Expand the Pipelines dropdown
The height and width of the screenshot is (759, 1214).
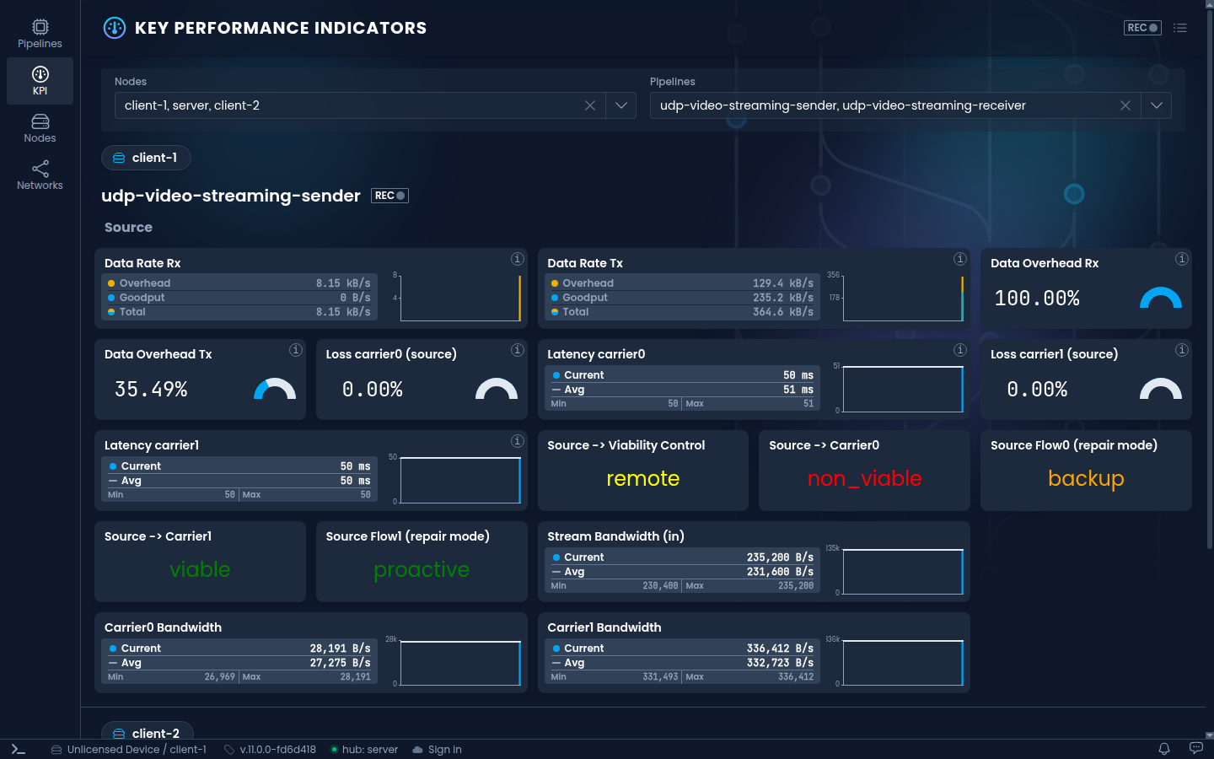[1157, 105]
